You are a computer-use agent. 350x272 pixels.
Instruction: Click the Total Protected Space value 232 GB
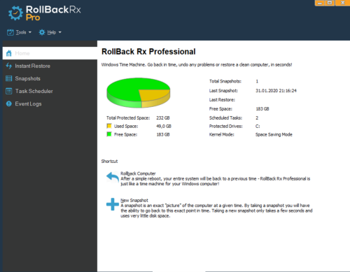[163, 117]
